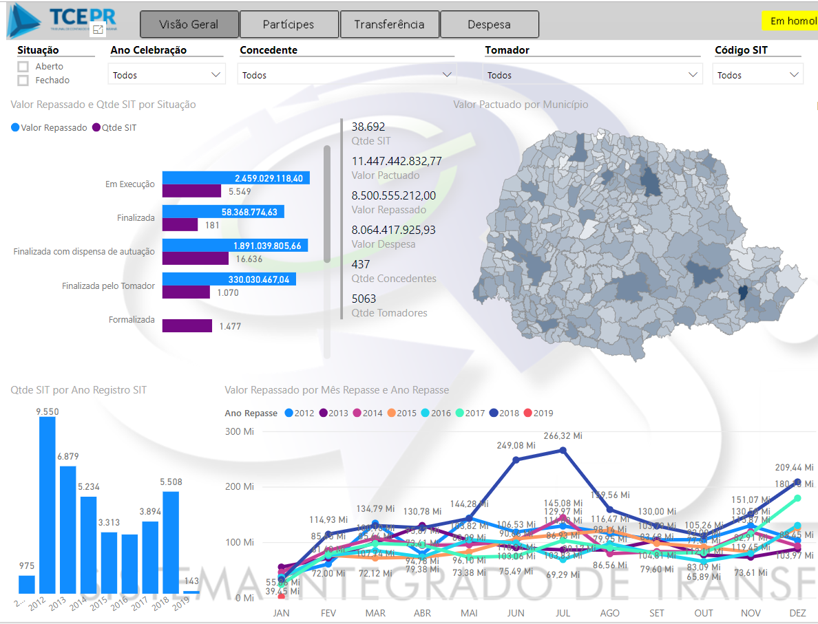
Task: Select the 2018 bar labeled 5.508
Action: (171, 542)
